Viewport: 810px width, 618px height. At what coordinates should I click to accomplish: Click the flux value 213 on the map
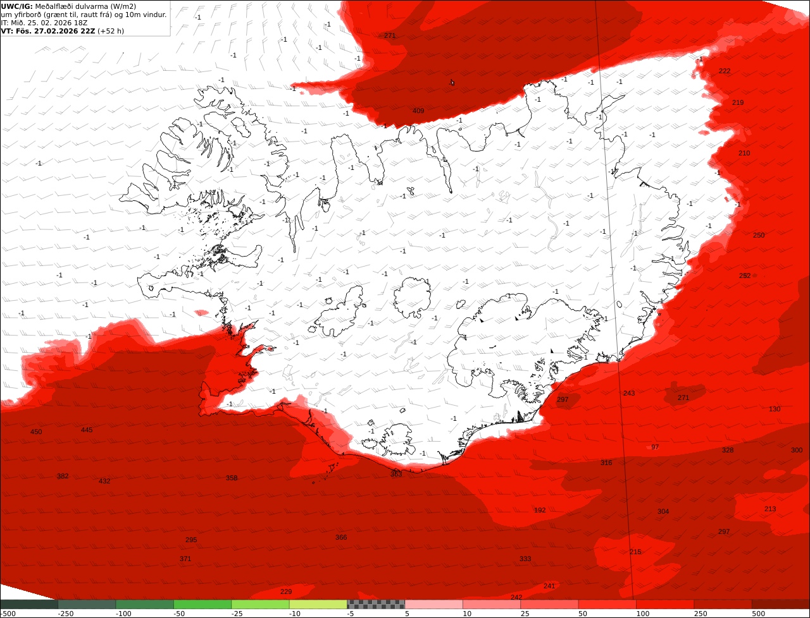pos(770,509)
